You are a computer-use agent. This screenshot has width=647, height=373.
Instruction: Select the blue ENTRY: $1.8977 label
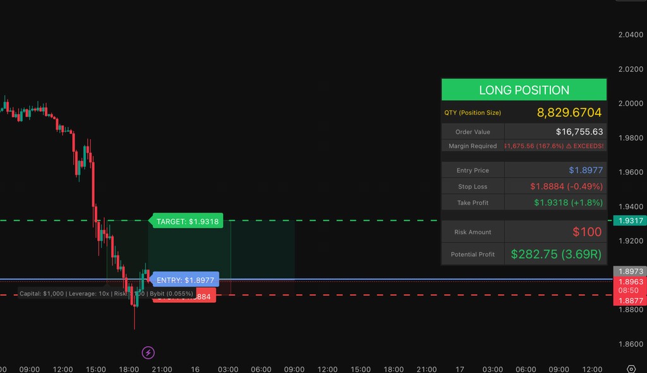pyautogui.click(x=184, y=279)
